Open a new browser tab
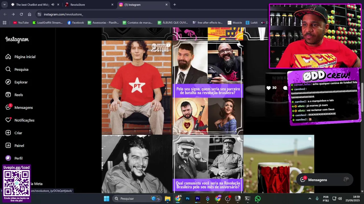364x204 pixels. pos(175,5)
